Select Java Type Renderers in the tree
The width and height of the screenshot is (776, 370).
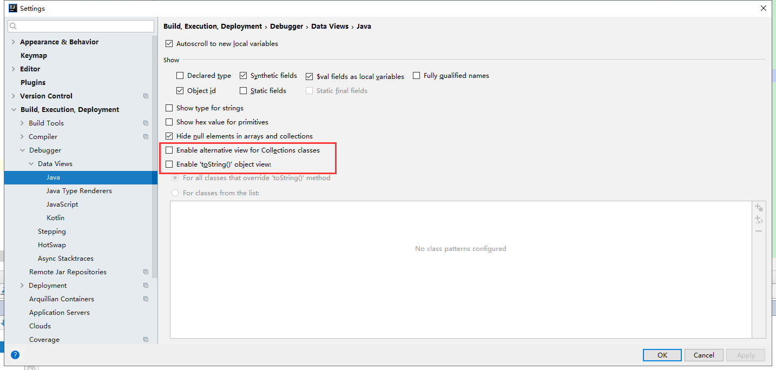[x=79, y=190]
